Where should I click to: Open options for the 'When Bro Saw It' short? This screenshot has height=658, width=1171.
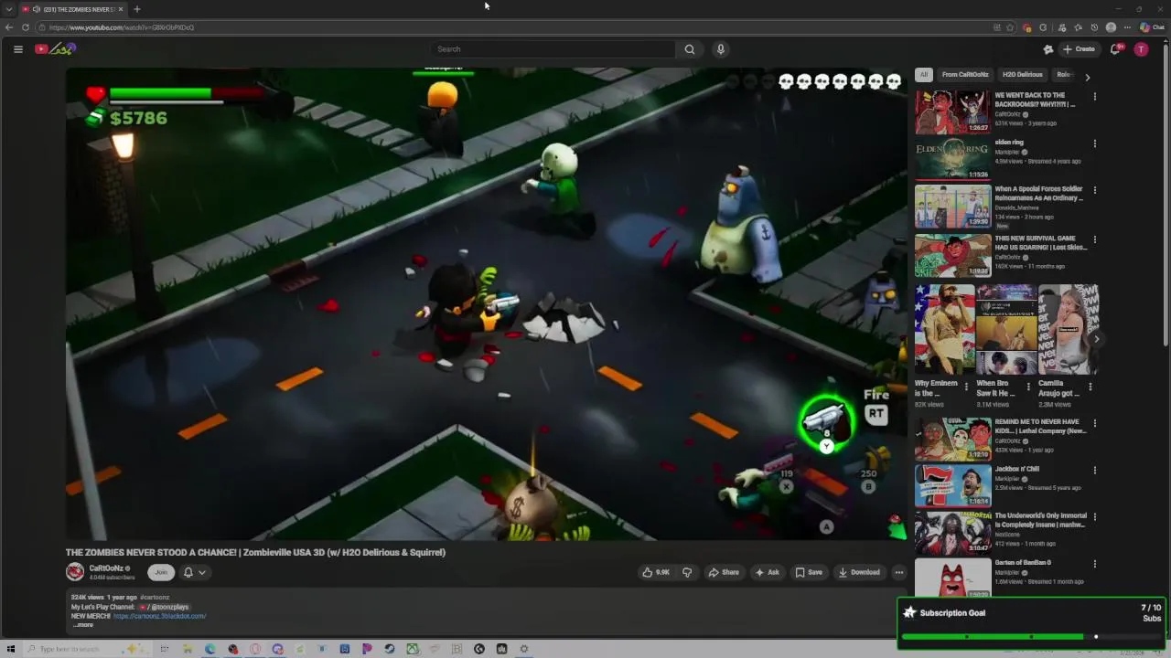coord(1028,386)
